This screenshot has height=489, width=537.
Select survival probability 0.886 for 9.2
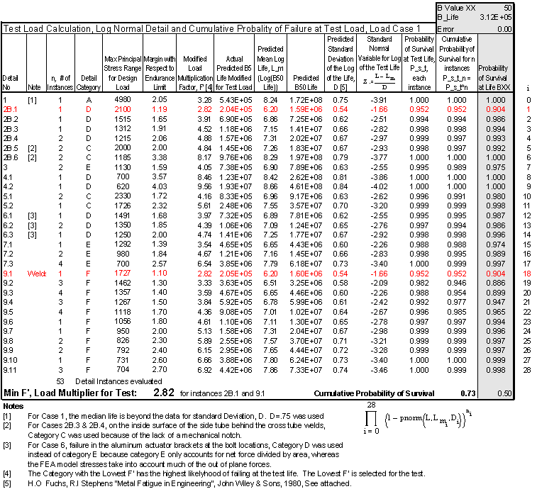pyautogui.click(x=496, y=283)
